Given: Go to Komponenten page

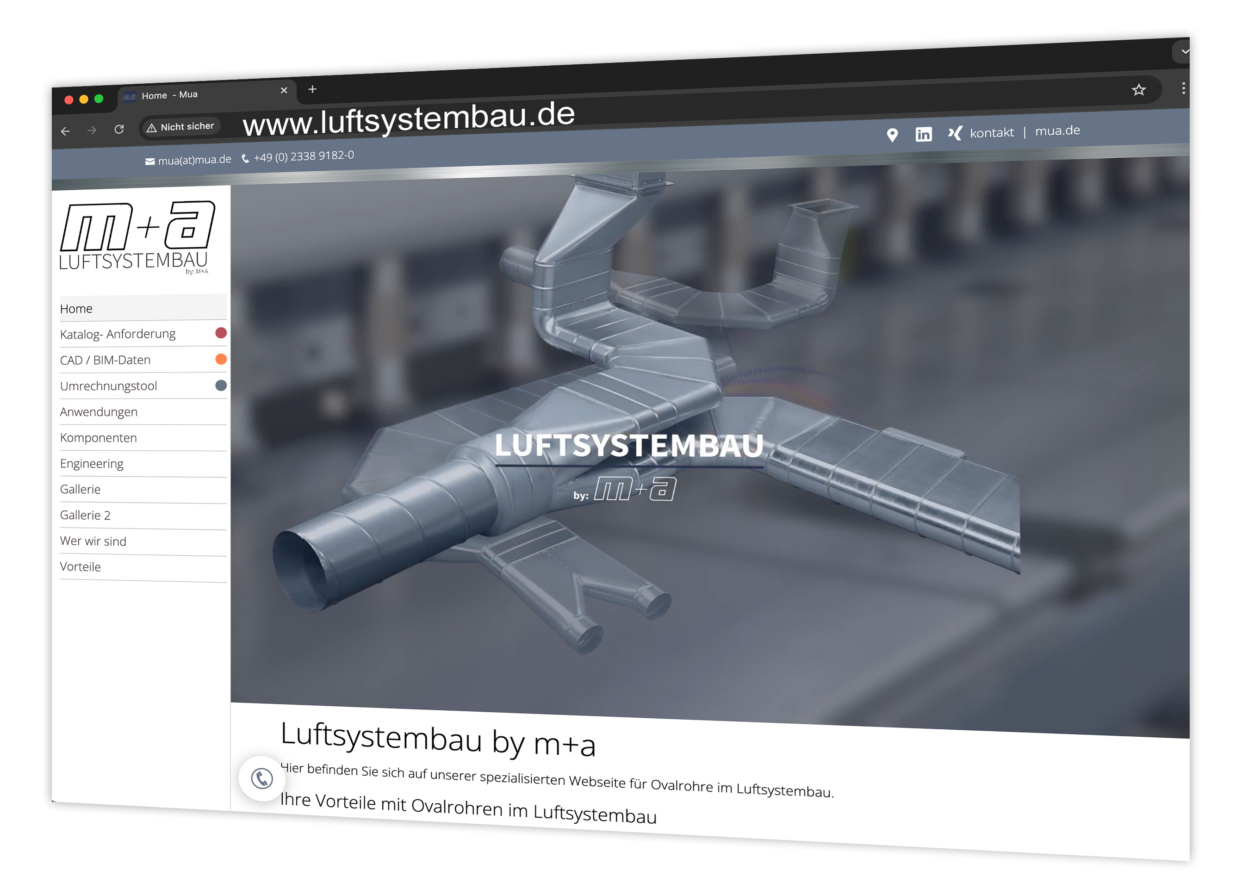Looking at the screenshot, I should (x=99, y=438).
